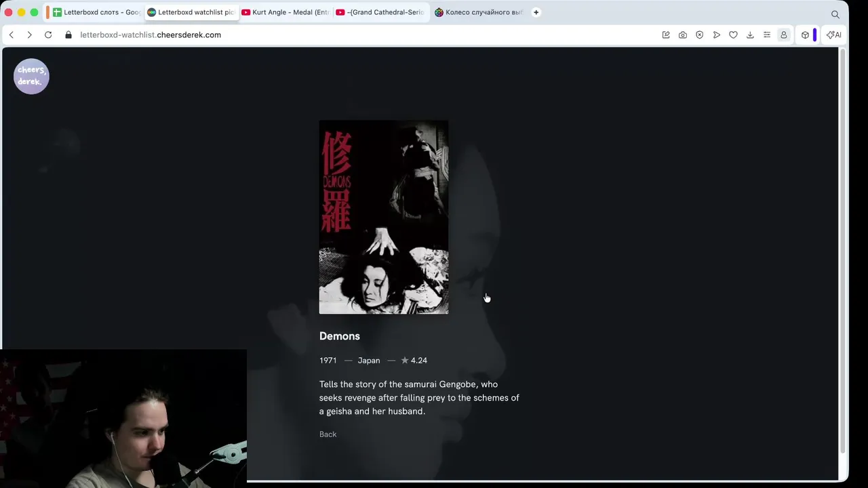Viewport: 868px width, 488px height.
Task: Click the Demons film title
Action: coord(340,336)
